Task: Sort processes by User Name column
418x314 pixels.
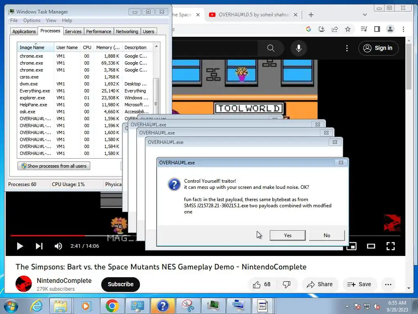Action: point(67,47)
